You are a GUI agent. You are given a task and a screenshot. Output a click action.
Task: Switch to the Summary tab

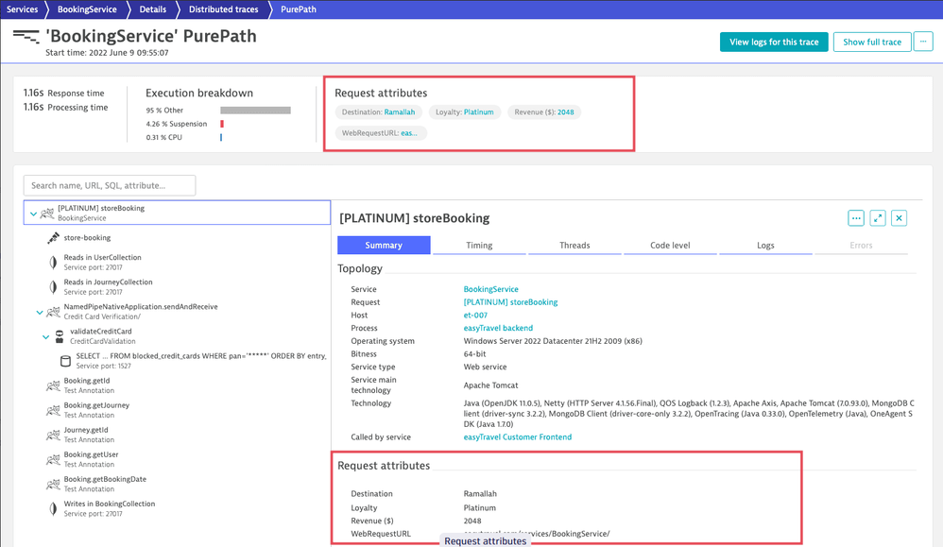coord(384,246)
